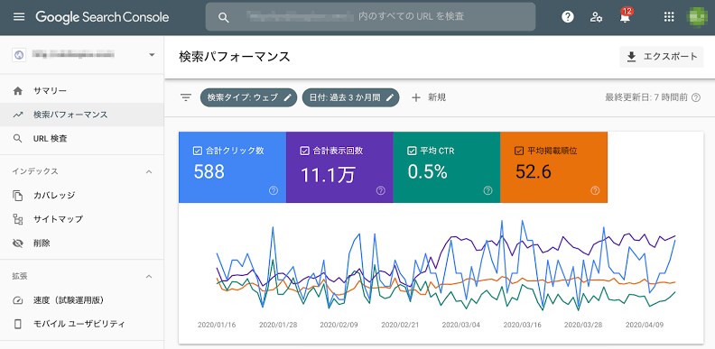
Task: Click the pages icon beside カバレッジ
Action: pos(18,196)
